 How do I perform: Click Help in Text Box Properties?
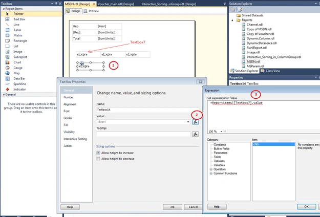70,207
